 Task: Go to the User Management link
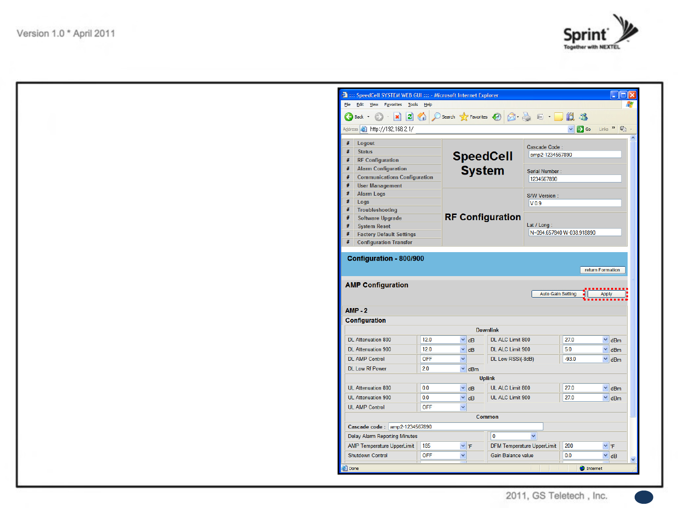pyautogui.click(x=379, y=185)
